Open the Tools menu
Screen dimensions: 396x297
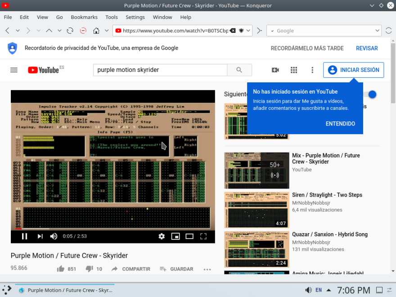coord(112,17)
